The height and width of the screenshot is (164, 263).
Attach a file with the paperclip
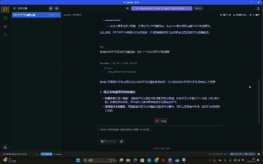pyautogui.click(x=121, y=141)
